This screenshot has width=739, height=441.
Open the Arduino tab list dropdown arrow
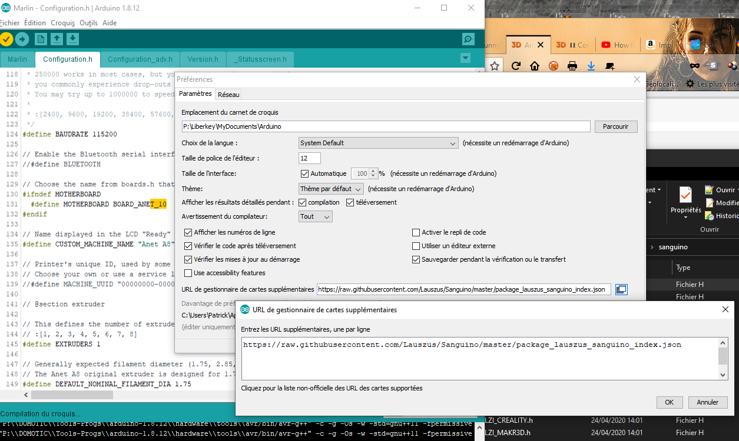465,58
